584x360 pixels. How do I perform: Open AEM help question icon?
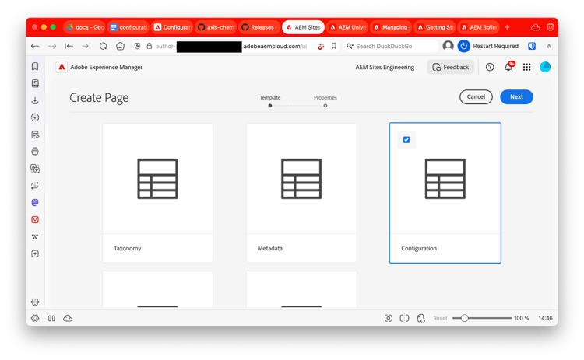(490, 67)
